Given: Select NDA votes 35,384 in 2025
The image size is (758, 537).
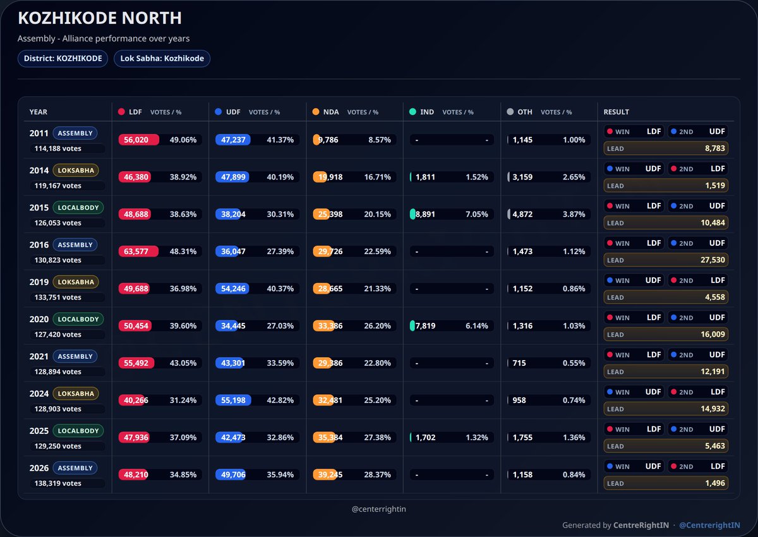Looking at the screenshot, I should point(330,438).
